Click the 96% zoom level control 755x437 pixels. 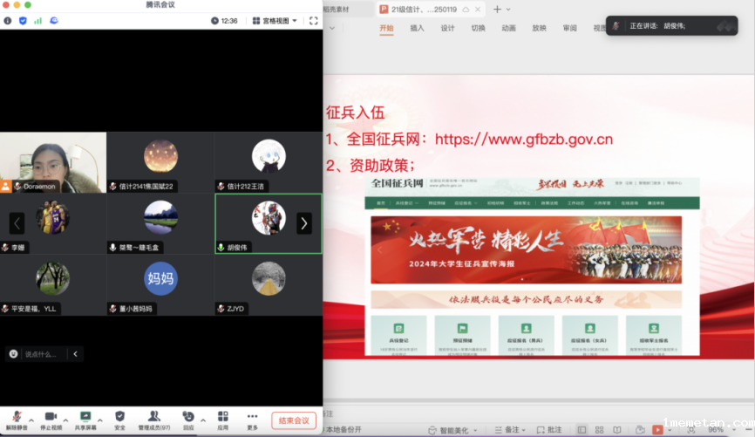[x=715, y=430]
